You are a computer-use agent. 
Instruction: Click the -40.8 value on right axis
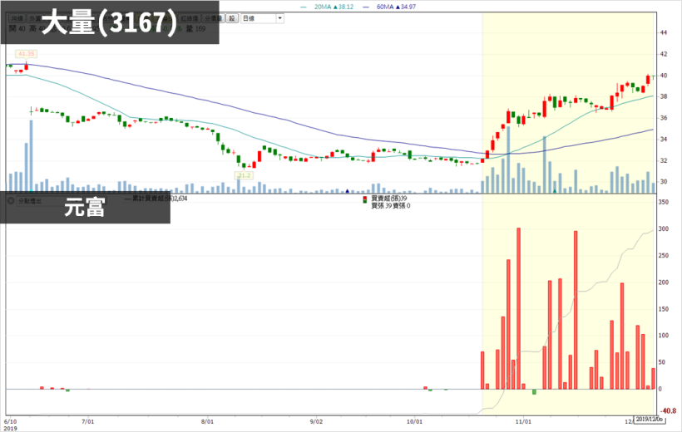click(669, 410)
